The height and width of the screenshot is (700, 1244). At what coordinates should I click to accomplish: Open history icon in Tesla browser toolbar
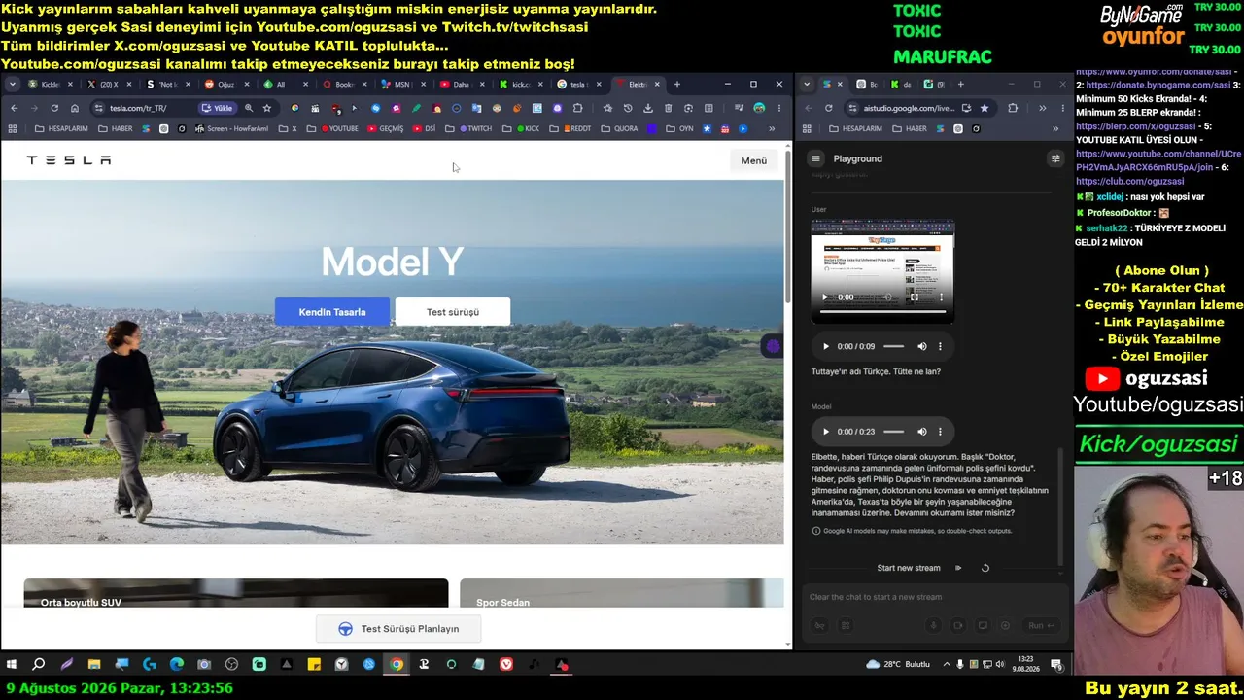628,108
